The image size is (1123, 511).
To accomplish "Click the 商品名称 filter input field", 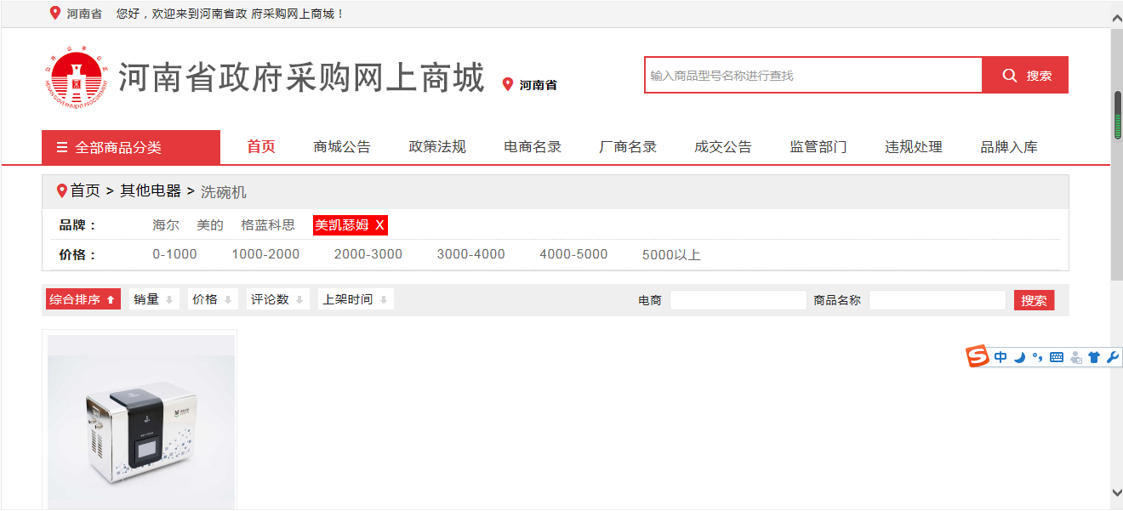I will pos(937,300).
